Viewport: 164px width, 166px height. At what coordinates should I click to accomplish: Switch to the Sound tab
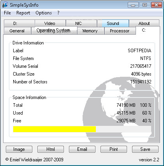pos(113,23)
